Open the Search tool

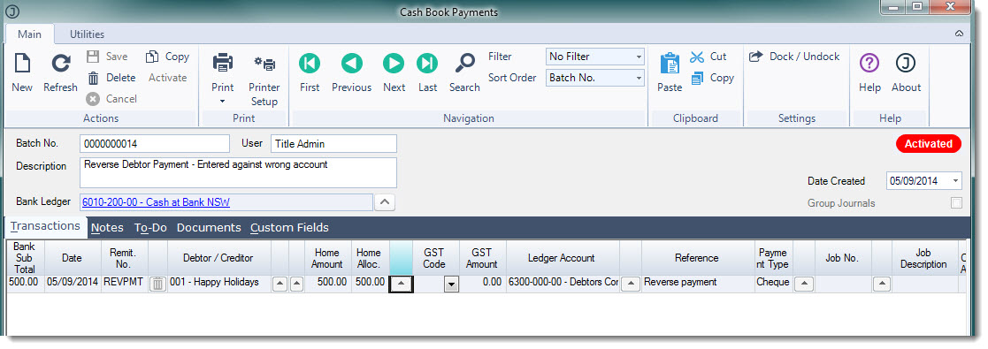[464, 72]
